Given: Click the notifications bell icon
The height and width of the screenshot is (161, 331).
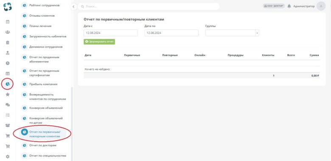Looking at the screenshot, I should [289, 6].
